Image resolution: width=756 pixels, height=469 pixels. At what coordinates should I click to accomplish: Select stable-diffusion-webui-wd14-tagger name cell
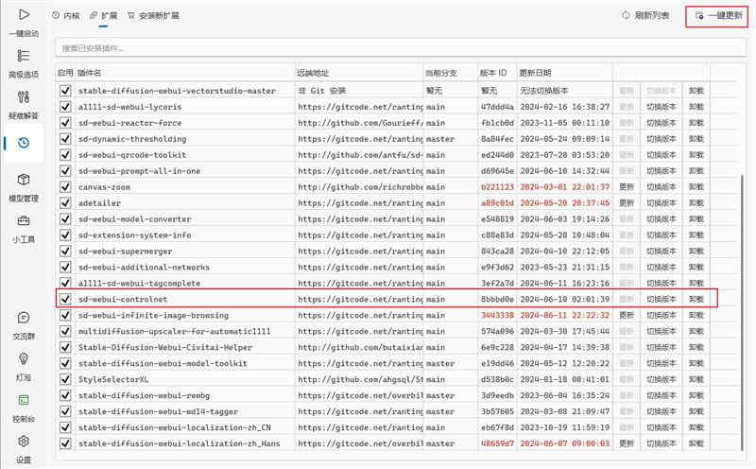[x=158, y=411]
